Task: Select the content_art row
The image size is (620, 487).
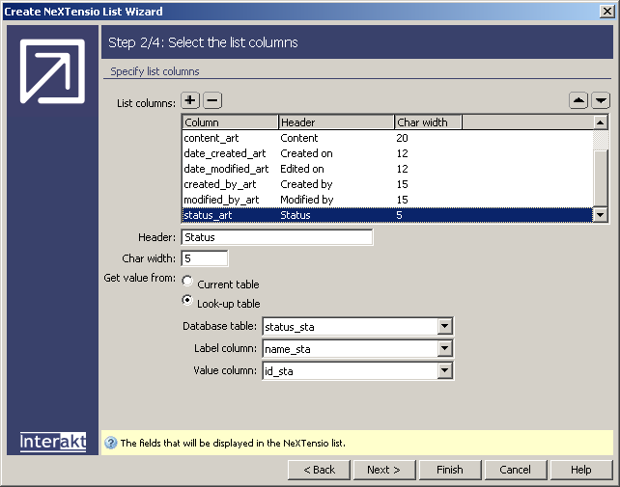Action: [387, 138]
